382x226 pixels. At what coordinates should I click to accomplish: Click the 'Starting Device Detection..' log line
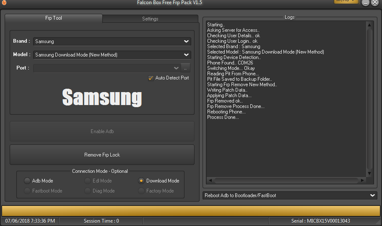point(234,57)
